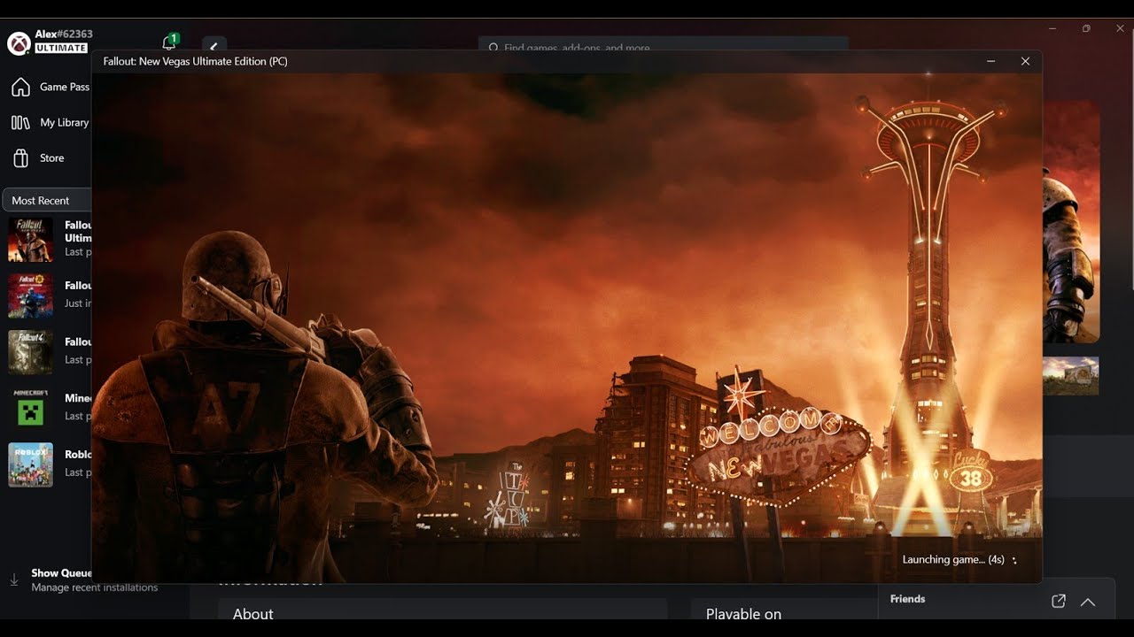Click the Launching game status text
1134x637 pixels.
953,559
